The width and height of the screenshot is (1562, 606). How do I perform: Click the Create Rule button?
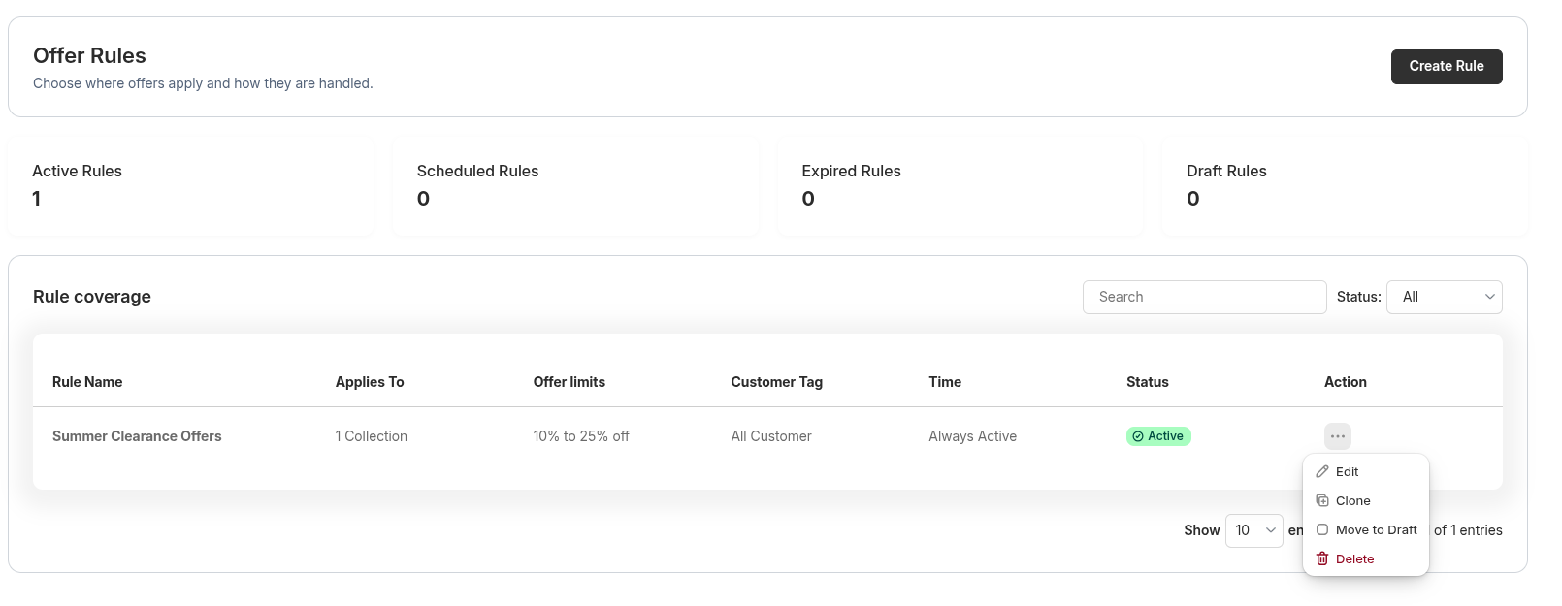(x=1446, y=66)
